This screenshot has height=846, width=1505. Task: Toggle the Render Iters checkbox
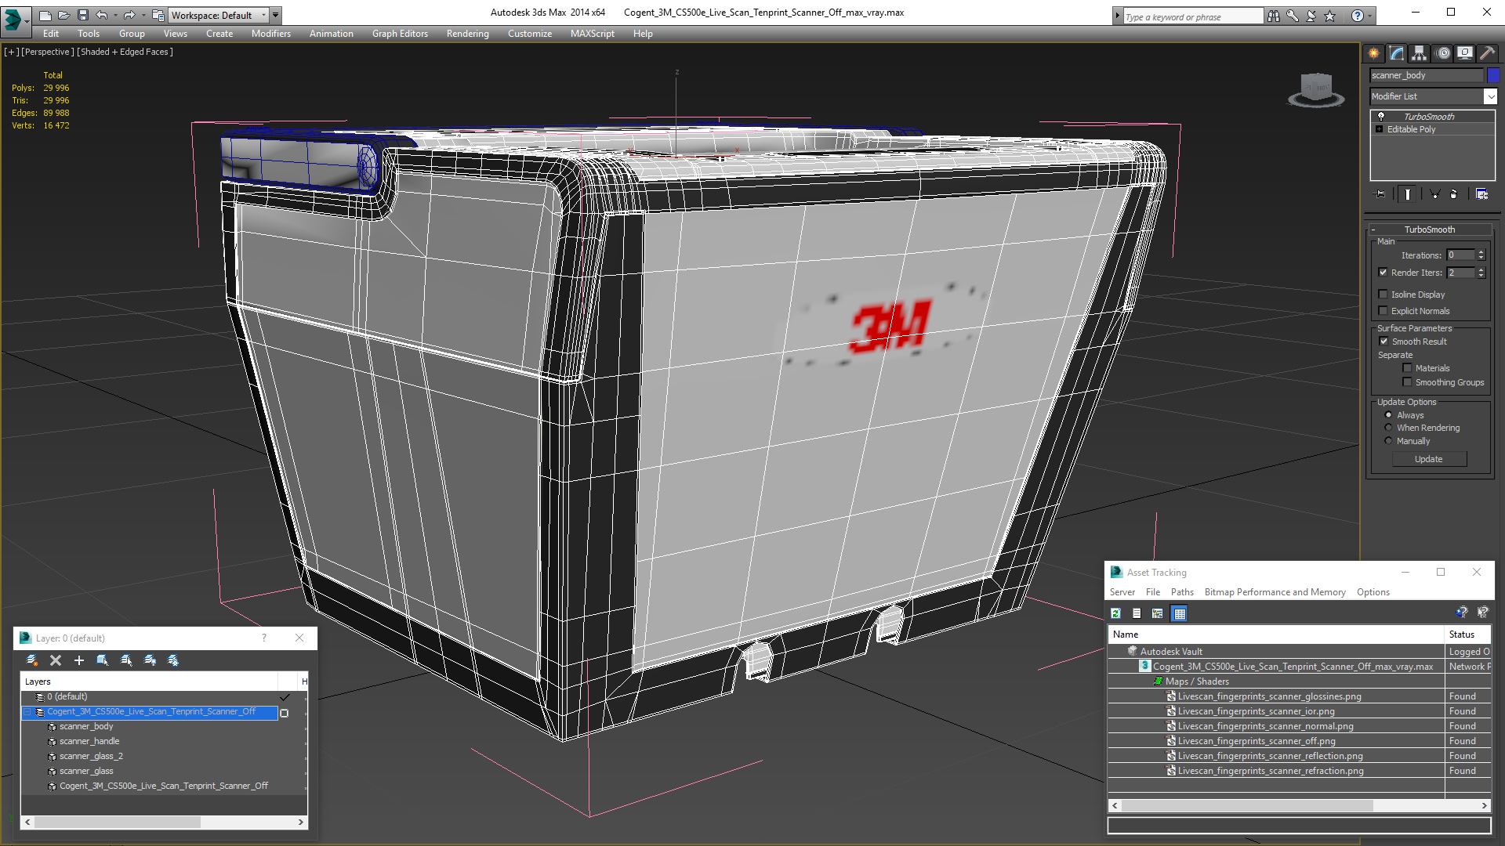pos(1383,273)
